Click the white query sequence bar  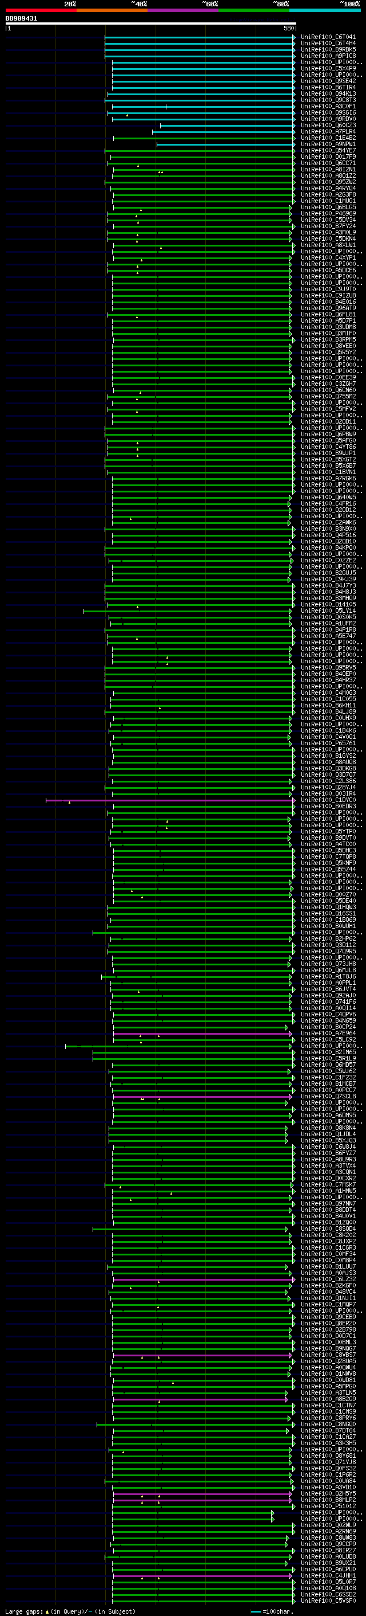(x=150, y=24)
